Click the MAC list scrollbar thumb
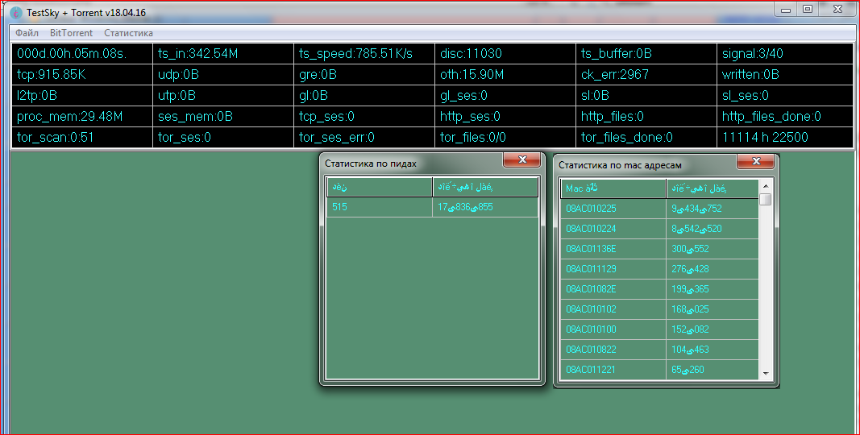The image size is (860, 435). click(765, 200)
